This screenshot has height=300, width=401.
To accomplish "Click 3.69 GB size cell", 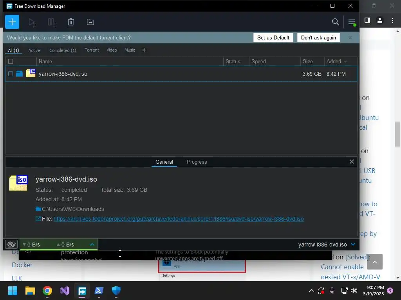I will tap(312, 74).
